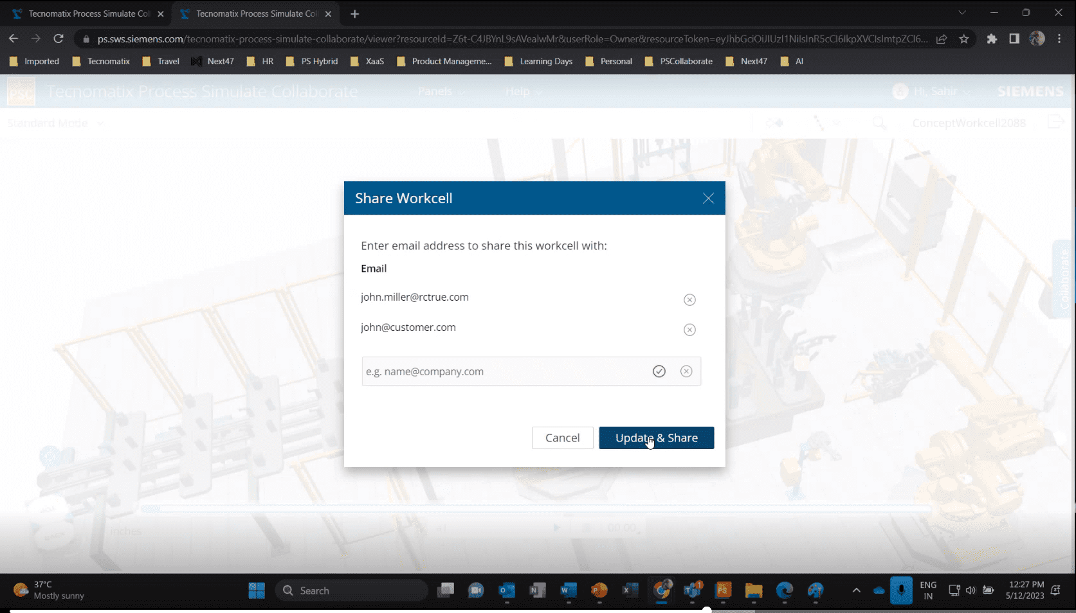Expand the Standard Mode dropdown
The image size is (1076, 613).
pos(55,123)
